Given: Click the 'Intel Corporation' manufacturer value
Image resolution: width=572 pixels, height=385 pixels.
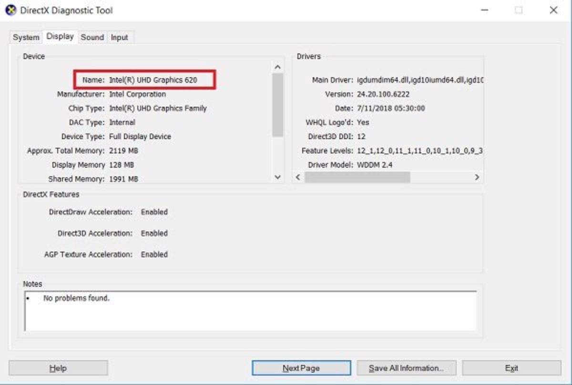Looking at the screenshot, I should (137, 94).
